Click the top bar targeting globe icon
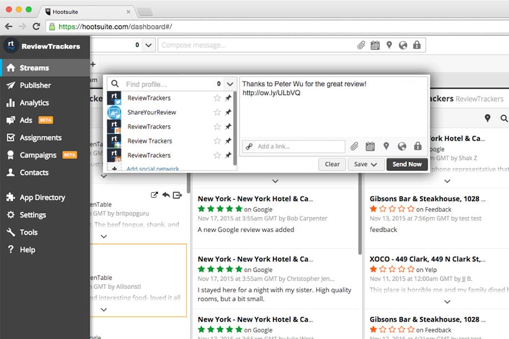Image resolution: width=509 pixels, height=339 pixels. pos(403,45)
